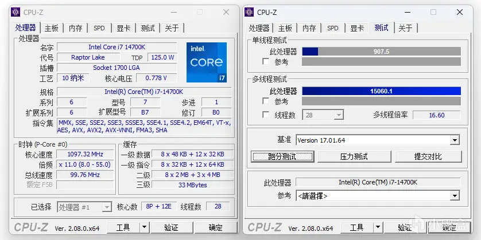
Task: Click empty 参考 bar under multi-thread test
Action: [381, 101]
